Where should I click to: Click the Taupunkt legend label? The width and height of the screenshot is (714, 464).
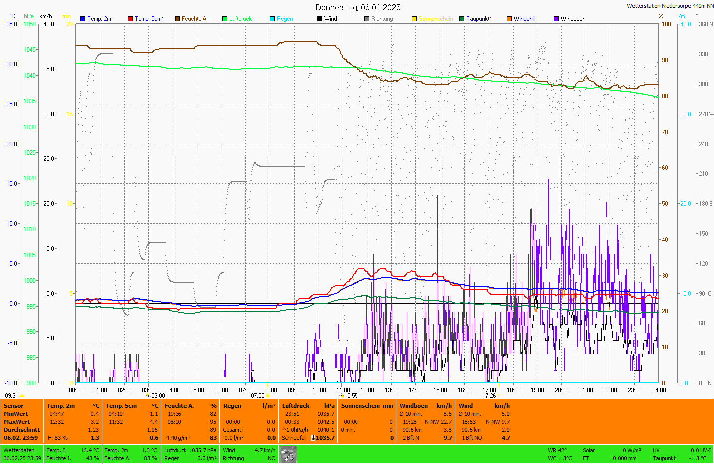(478, 19)
